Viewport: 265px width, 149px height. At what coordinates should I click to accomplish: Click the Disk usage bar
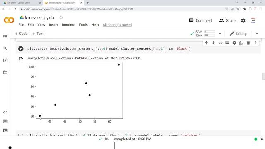click(210, 36)
